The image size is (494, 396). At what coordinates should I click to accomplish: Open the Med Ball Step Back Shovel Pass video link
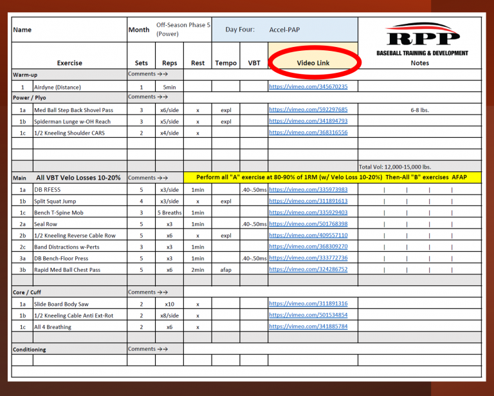point(308,110)
